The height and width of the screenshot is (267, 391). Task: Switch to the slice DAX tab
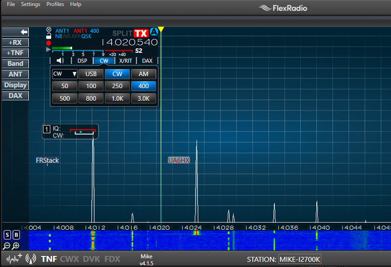(147, 61)
